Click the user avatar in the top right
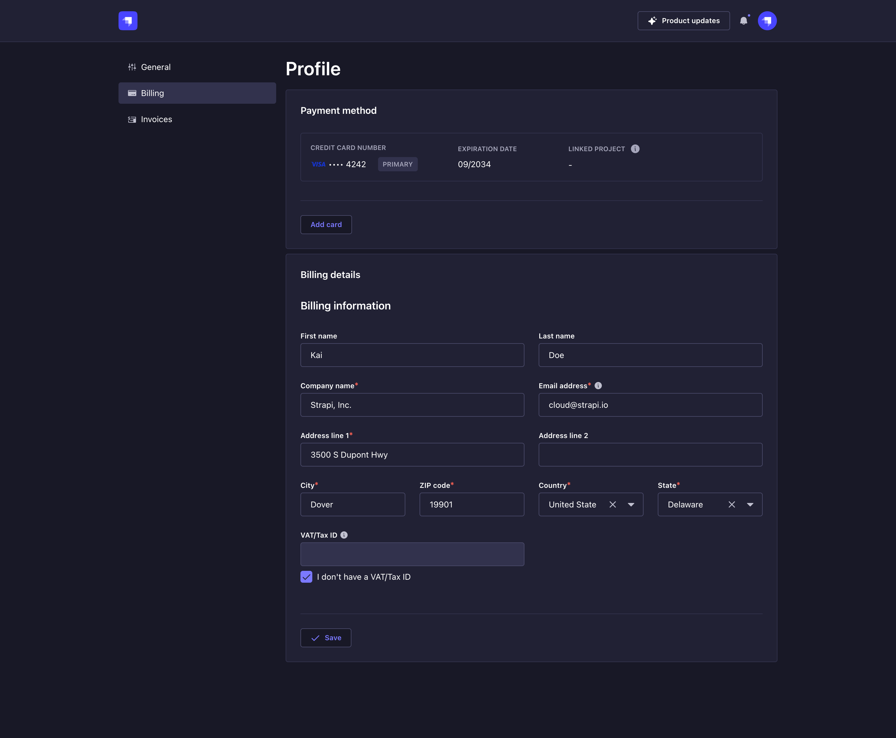Screen dimensions: 896x738 [x=767, y=20]
